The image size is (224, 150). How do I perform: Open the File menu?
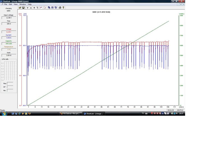pyautogui.click(x=6, y=4)
